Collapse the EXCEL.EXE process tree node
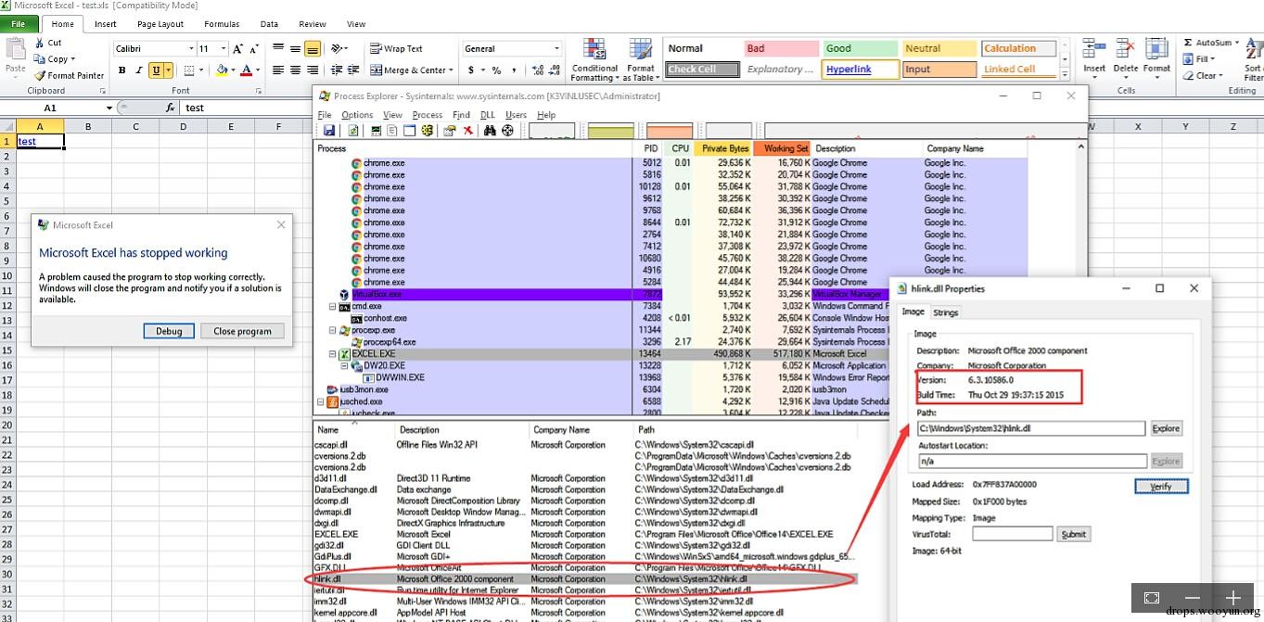The image size is (1264, 622). click(332, 354)
